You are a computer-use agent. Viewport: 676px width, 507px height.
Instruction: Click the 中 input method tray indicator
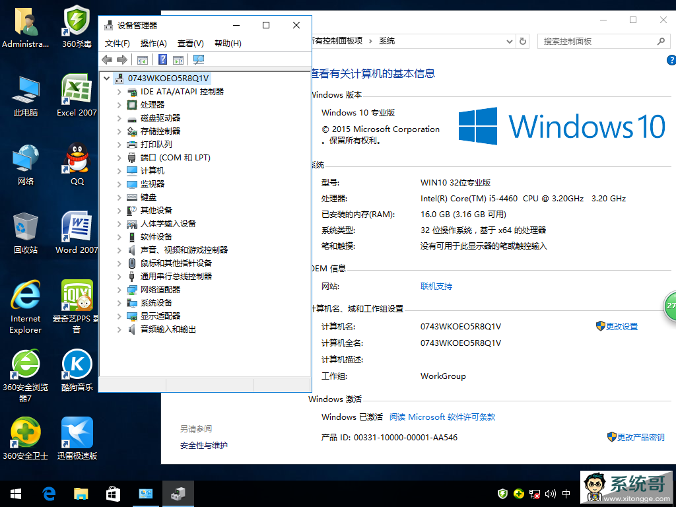pyautogui.click(x=566, y=494)
